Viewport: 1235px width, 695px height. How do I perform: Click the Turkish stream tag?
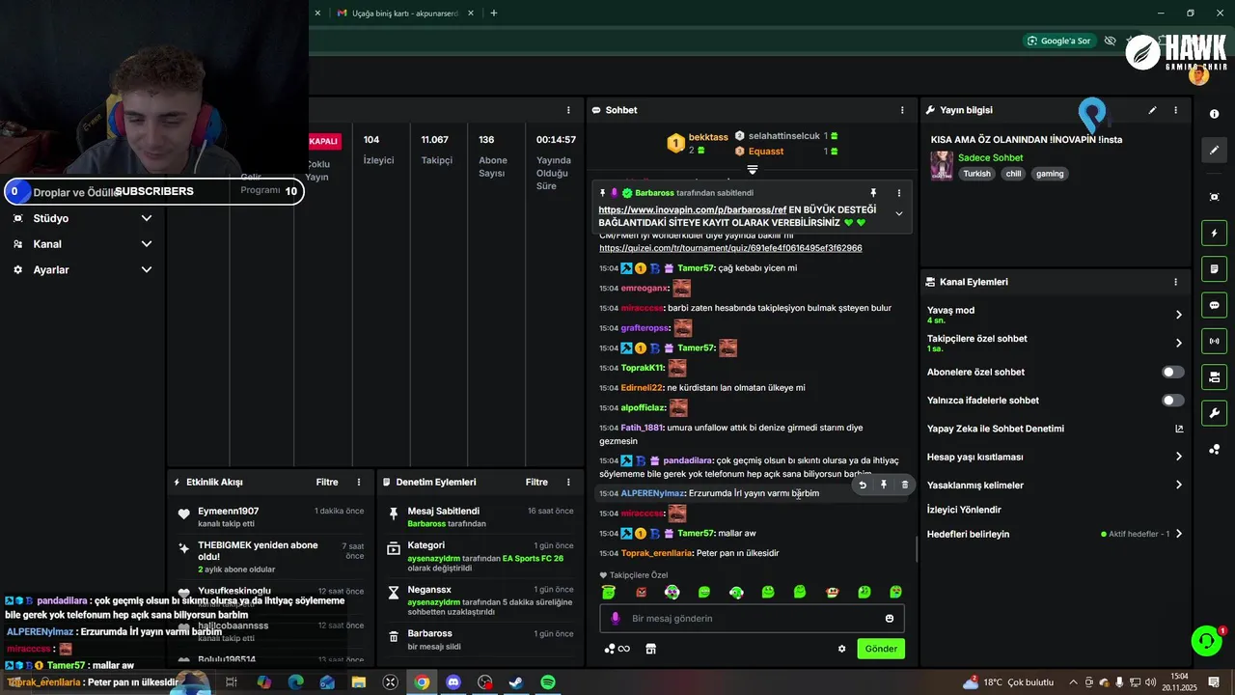pyautogui.click(x=976, y=174)
